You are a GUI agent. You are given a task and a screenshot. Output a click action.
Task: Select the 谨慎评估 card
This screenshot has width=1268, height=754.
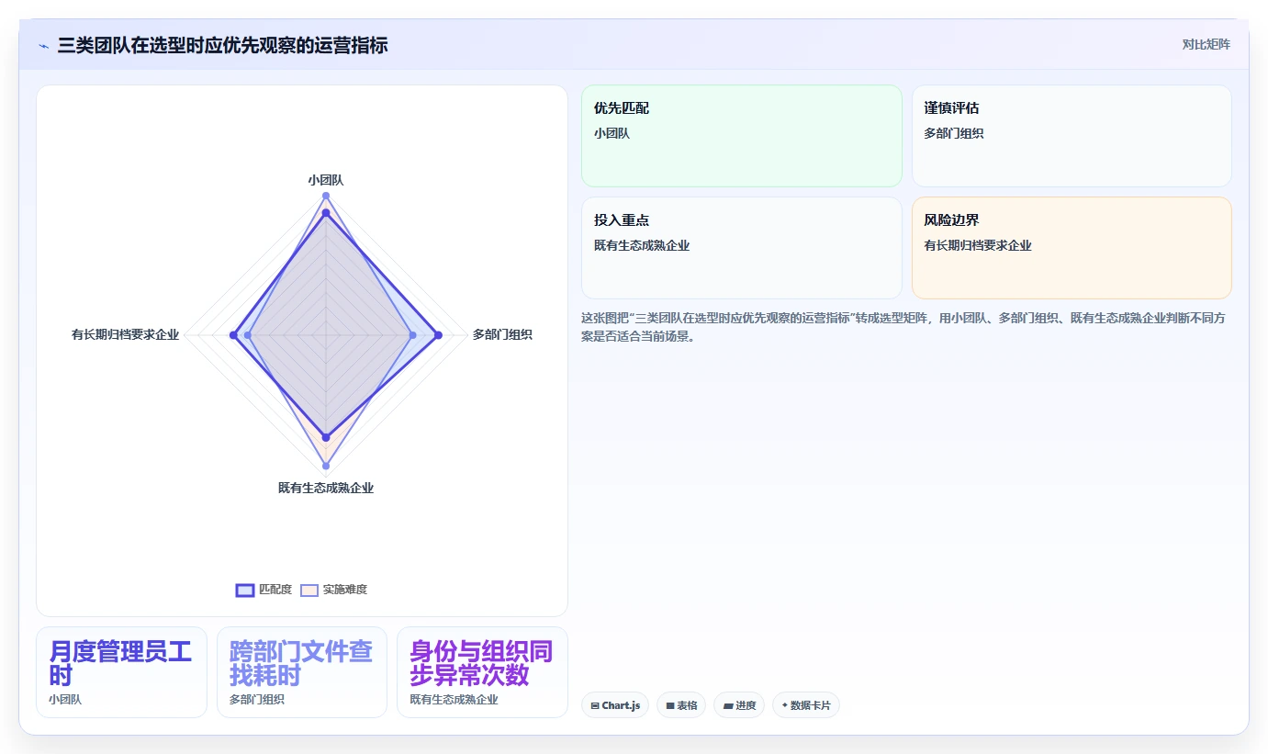(x=1072, y=136)
